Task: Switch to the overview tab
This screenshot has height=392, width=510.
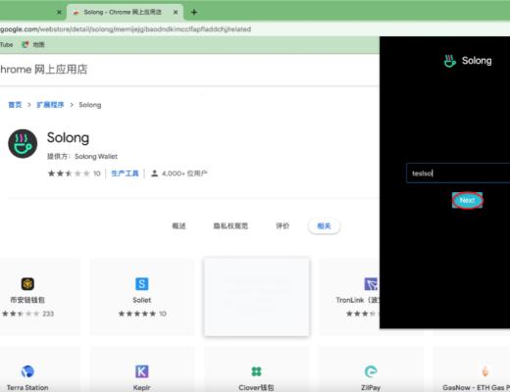Action: 178,226
